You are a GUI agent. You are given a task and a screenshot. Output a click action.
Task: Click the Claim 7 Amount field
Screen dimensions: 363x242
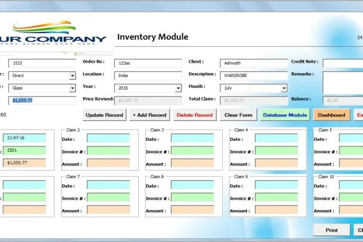[x=108, y=210]
